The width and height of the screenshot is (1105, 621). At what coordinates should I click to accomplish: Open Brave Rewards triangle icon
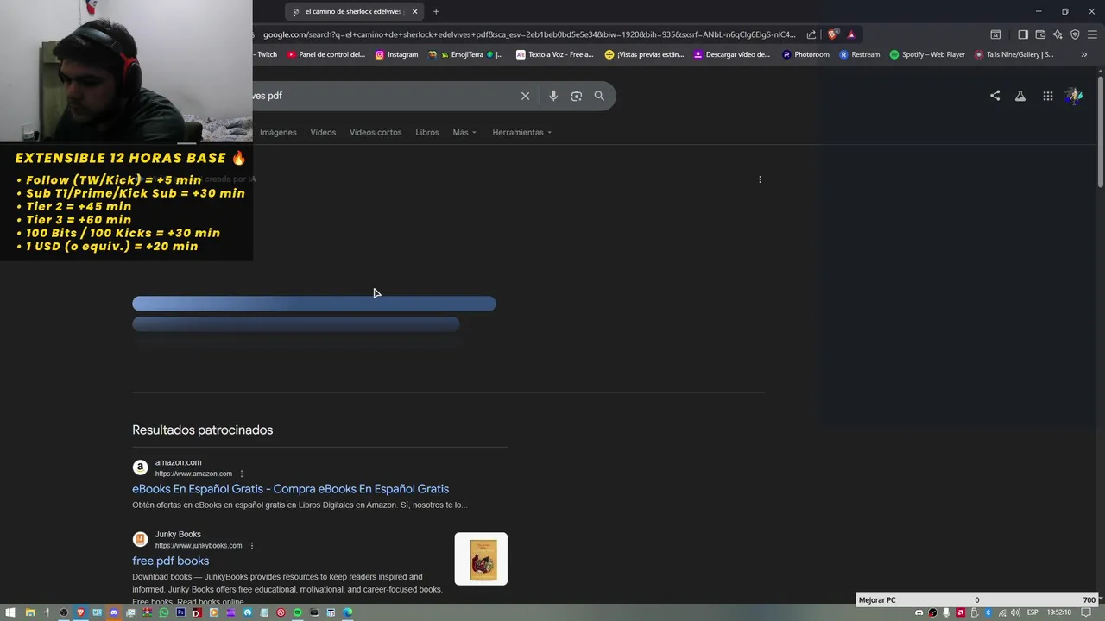tap(851, 34)
